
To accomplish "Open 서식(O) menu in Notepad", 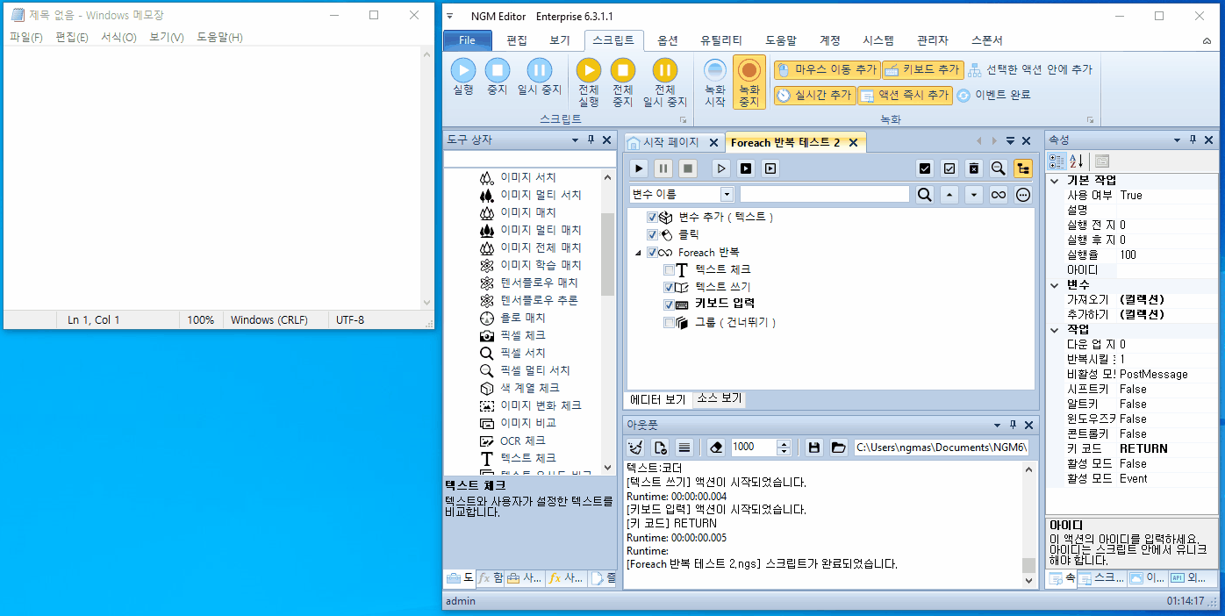I will pos(118,37).
